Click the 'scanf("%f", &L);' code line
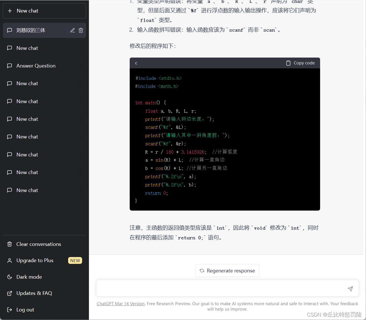This screenshot has height=320, width=366. 166,127
